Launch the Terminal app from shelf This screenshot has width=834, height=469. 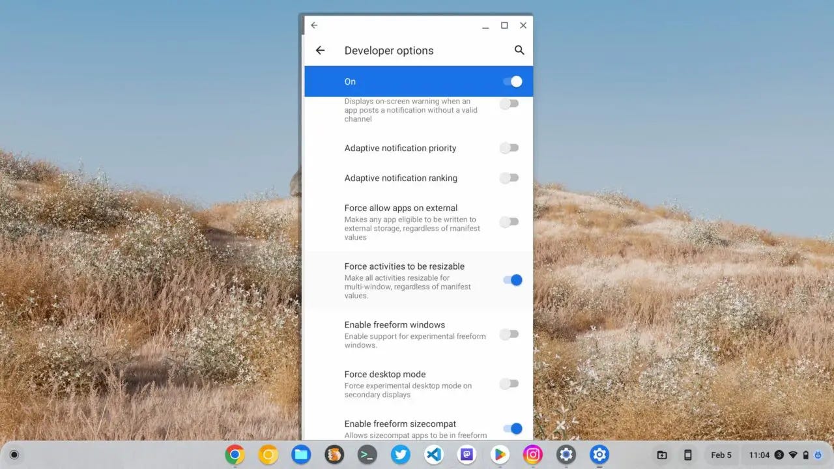(367, 455)
